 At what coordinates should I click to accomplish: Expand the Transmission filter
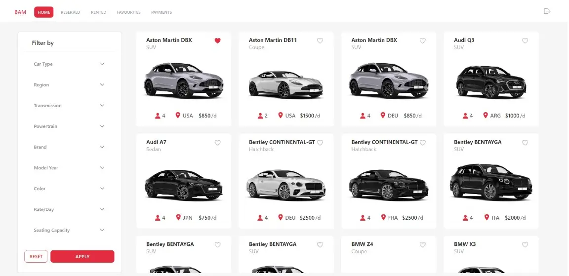pyautogui.click(x=69, y=106)
